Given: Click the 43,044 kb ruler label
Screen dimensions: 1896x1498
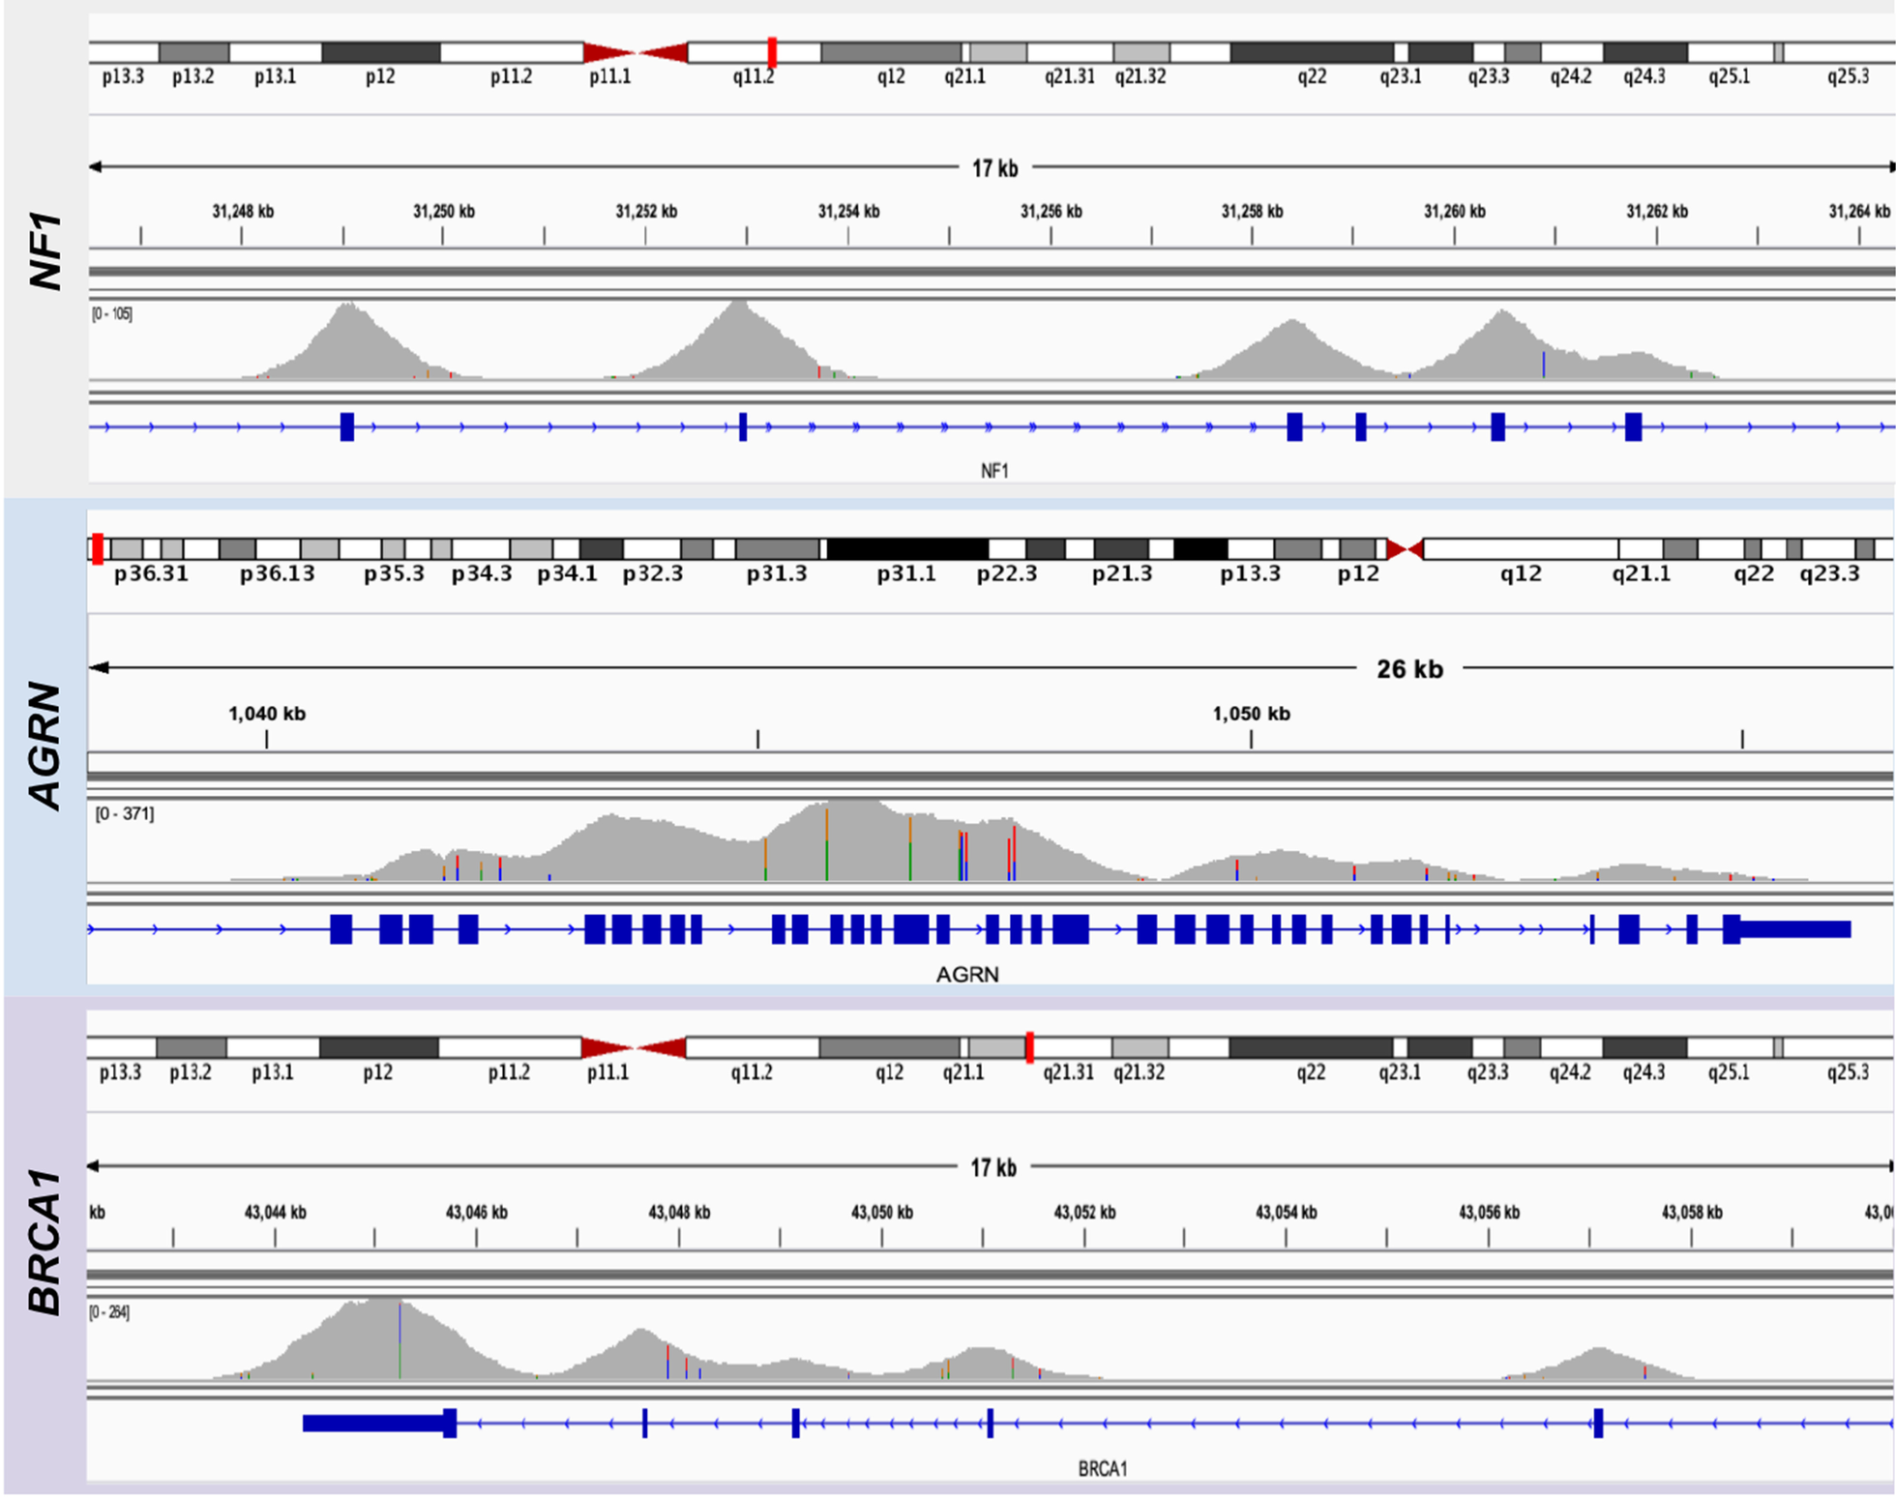Looking at the screenshot, I should (275, 1212).
